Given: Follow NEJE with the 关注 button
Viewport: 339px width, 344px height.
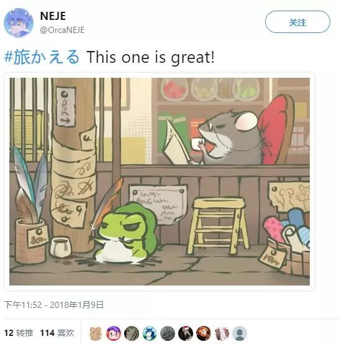Looking at the screenshot, I should (297, 22).
